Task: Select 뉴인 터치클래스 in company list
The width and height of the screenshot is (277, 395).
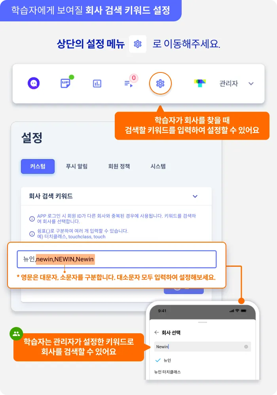Action: coord(167,372)
